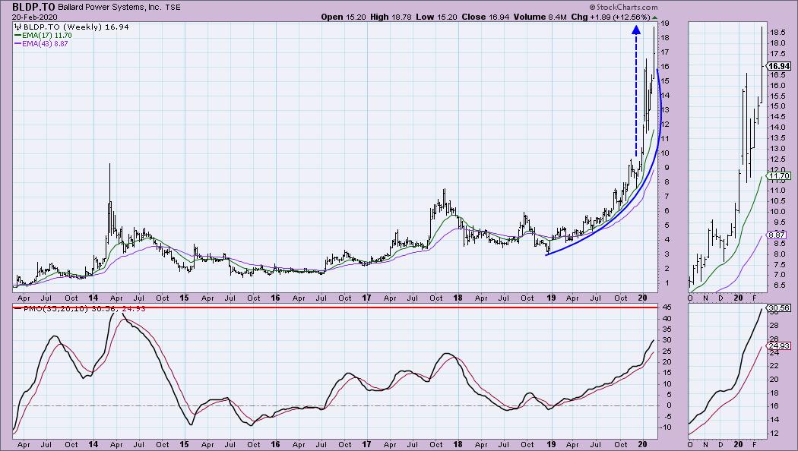
Task: Click the -10 label on PMO axis
Action: [667, 427]
